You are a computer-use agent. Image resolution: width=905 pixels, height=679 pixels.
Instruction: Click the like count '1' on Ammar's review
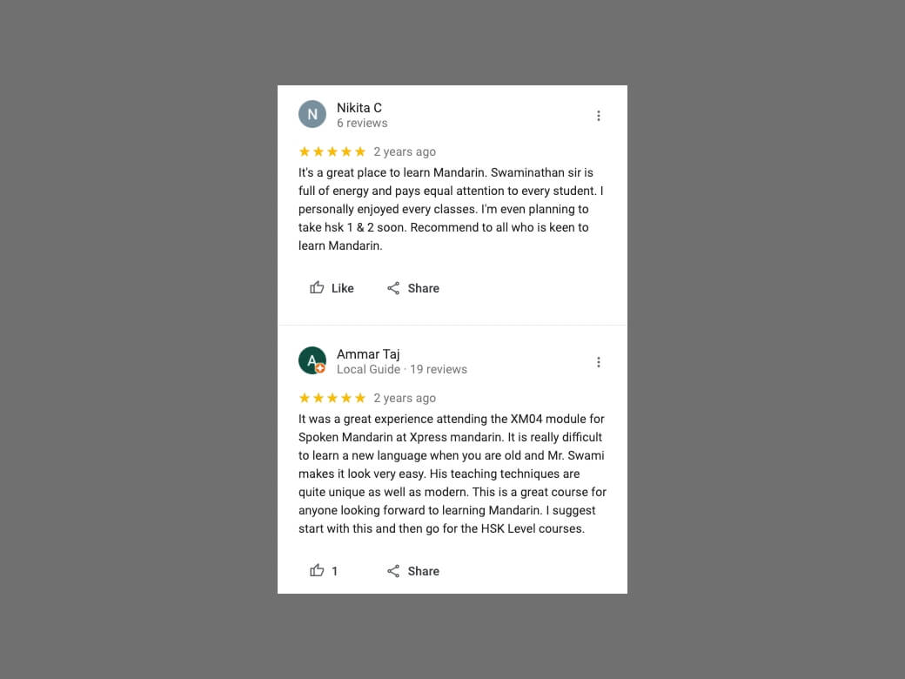335,571
